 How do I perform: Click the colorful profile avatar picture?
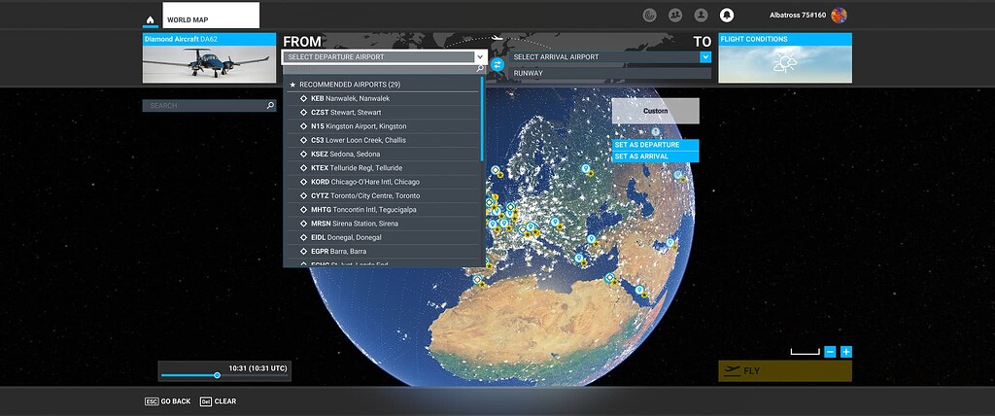pyautogui.click(x=839, y=16)
